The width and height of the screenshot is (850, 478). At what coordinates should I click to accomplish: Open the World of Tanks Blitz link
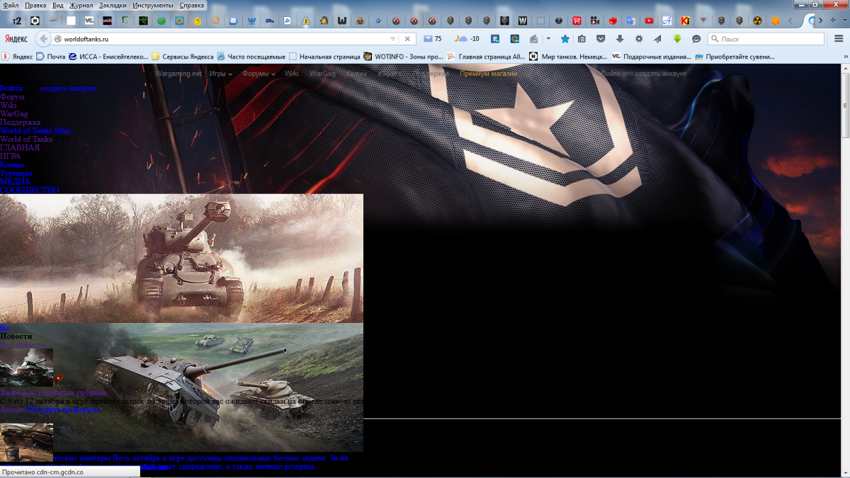(x=35, y=131)
